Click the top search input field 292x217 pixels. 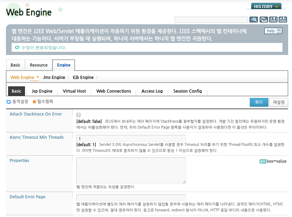pos(211,20)
